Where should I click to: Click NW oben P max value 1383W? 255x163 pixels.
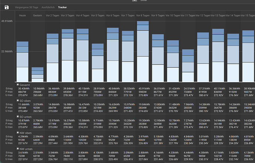[233, 140]
